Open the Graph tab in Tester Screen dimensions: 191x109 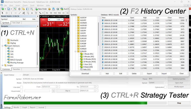(24, 107)
